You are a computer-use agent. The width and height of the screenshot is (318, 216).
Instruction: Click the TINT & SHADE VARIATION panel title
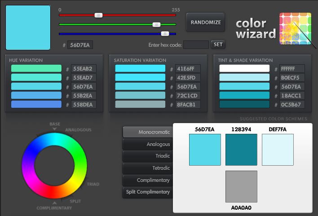(x=245, y=60)
